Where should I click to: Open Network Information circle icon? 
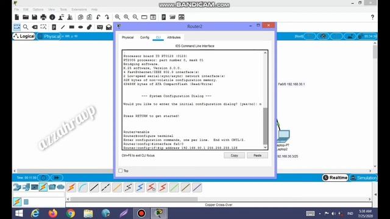pyautogui.click(x=52, y=17)
